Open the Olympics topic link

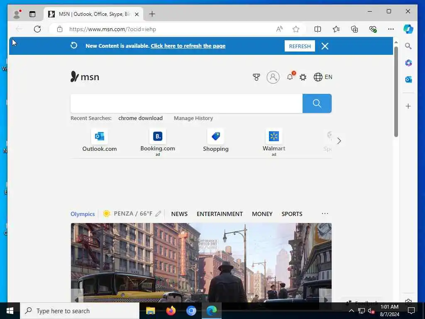(83, 214)
